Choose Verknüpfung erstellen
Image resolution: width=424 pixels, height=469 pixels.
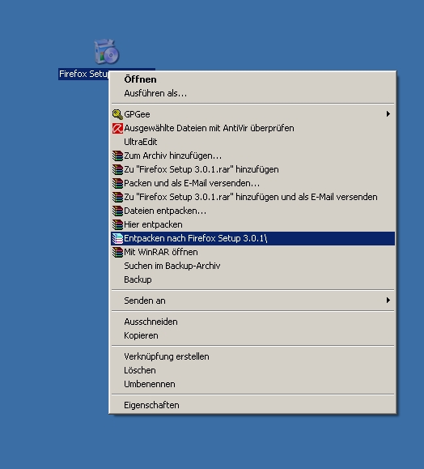click(252, 356)
